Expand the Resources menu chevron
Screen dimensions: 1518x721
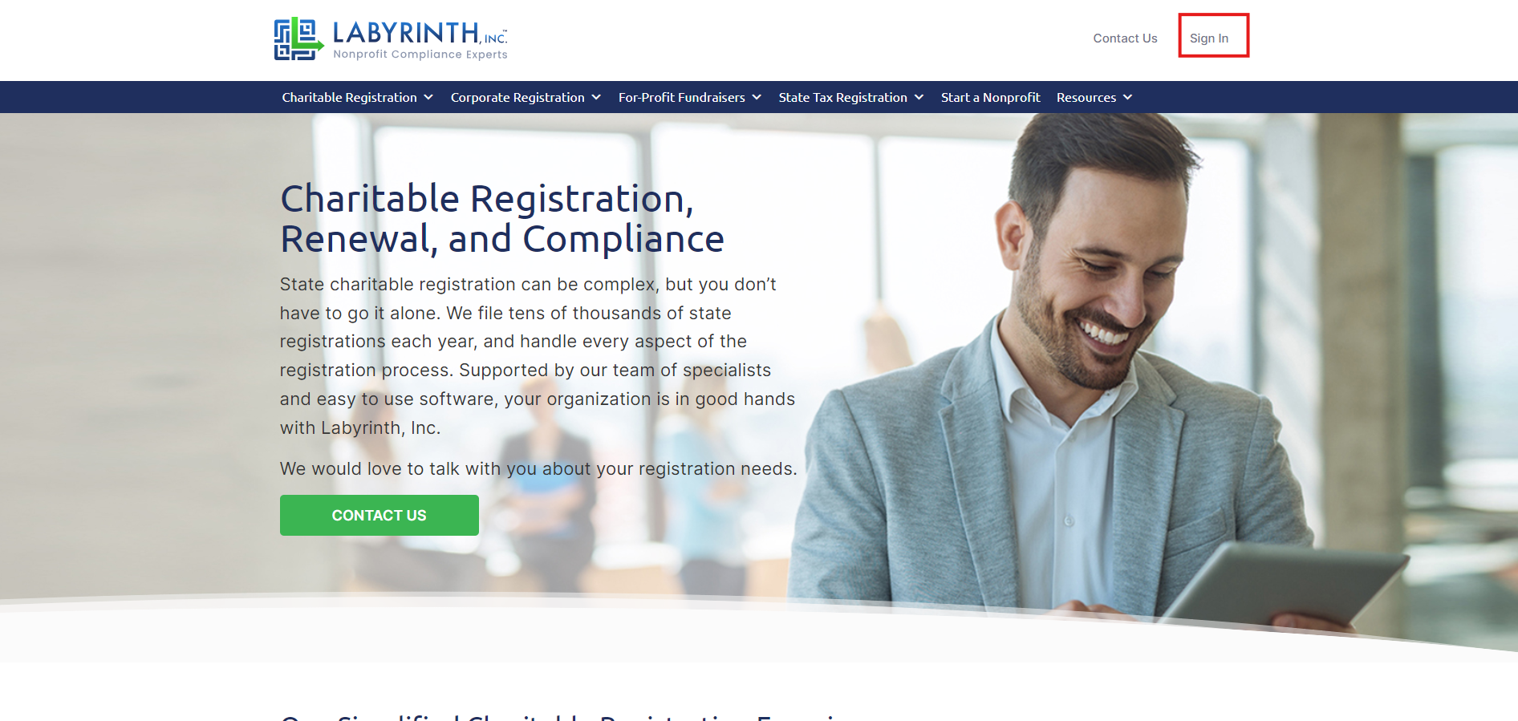(x=1127, y=97)
